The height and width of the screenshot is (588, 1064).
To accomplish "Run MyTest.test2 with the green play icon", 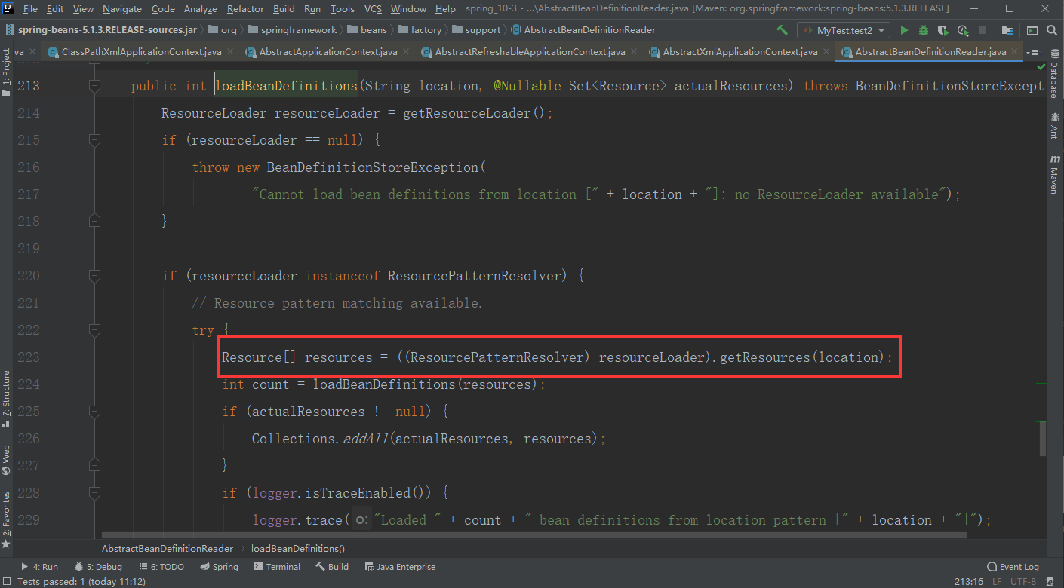I will pos(904,30).
